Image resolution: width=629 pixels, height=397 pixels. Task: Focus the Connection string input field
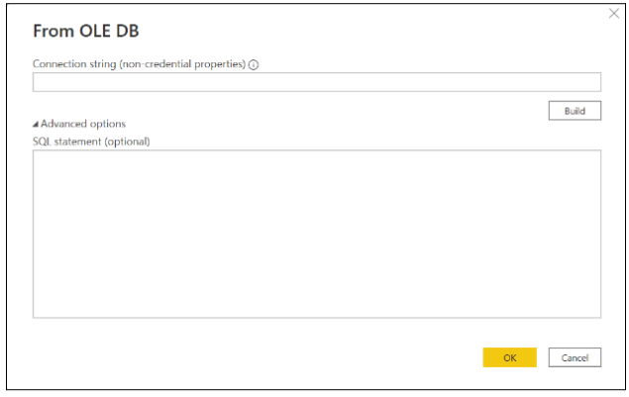click(x=316, y=82)
